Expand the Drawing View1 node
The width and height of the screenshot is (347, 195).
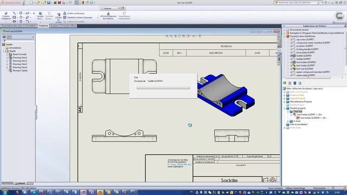coord(7,57)
